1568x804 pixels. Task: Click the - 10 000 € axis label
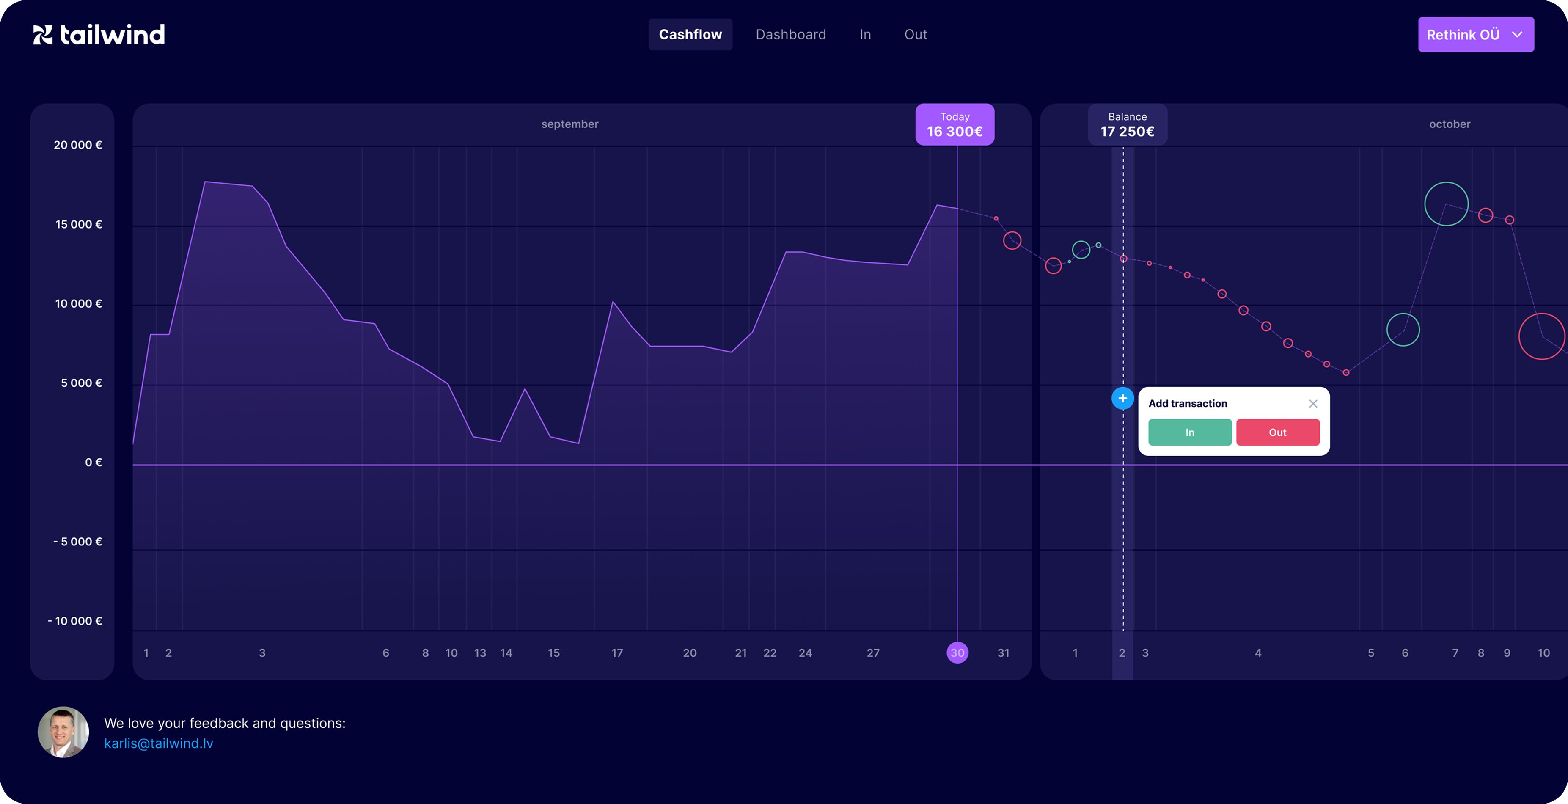pos(75,621)
